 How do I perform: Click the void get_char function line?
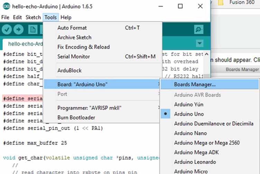pyautogui.click(x=81, y=158)
